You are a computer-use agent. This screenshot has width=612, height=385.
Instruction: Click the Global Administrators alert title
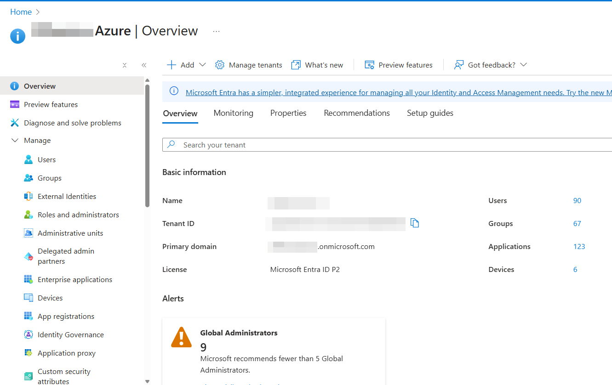click(x=239, y=333)
